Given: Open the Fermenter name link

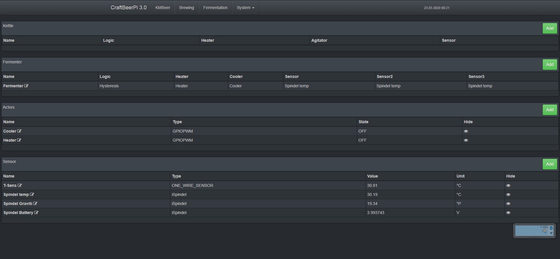Looking at the screenshot, I should pyautogui.click(x=13, y=86).
